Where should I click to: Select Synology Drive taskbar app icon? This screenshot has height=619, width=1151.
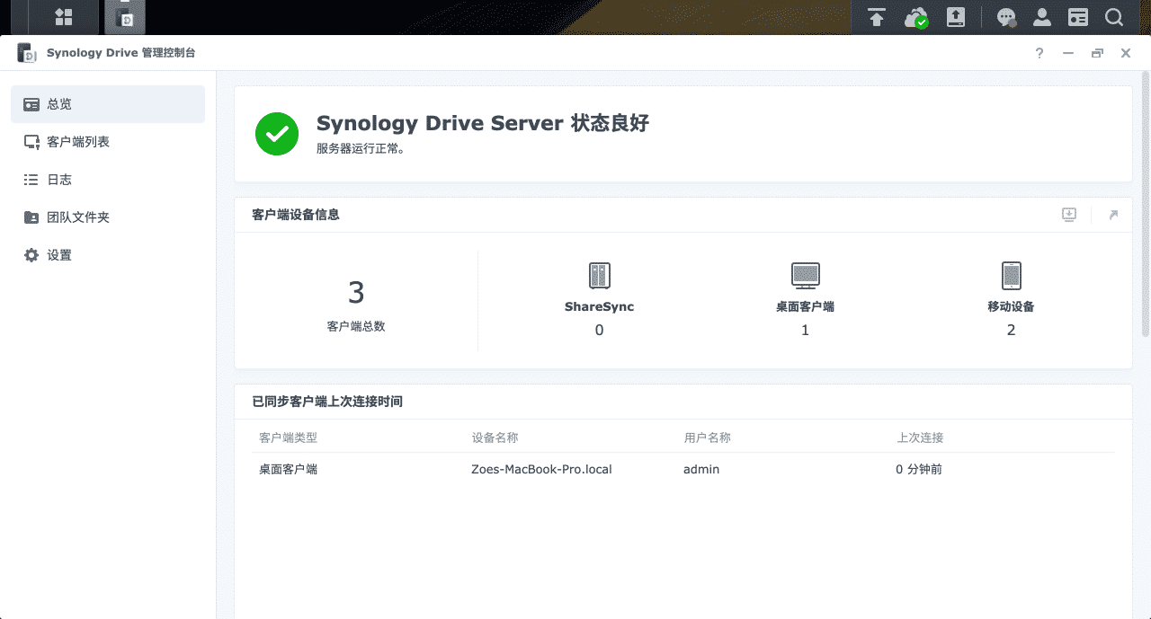(x=125, y=17)
